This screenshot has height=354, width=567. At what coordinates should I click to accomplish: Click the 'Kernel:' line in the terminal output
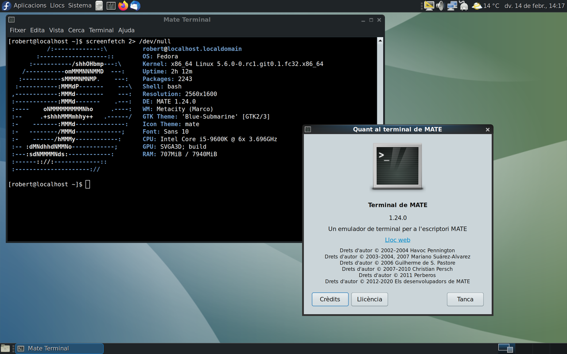[233, 64]
